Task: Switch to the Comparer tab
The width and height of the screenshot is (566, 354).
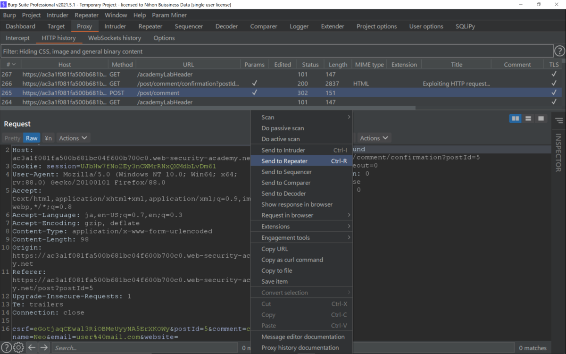Action: [265, 26]
